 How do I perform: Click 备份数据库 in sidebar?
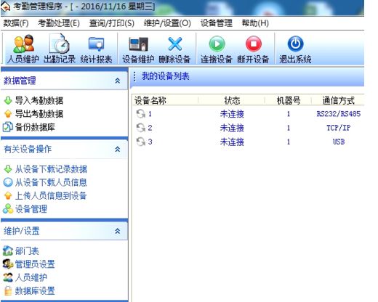(x=35, y=127)
